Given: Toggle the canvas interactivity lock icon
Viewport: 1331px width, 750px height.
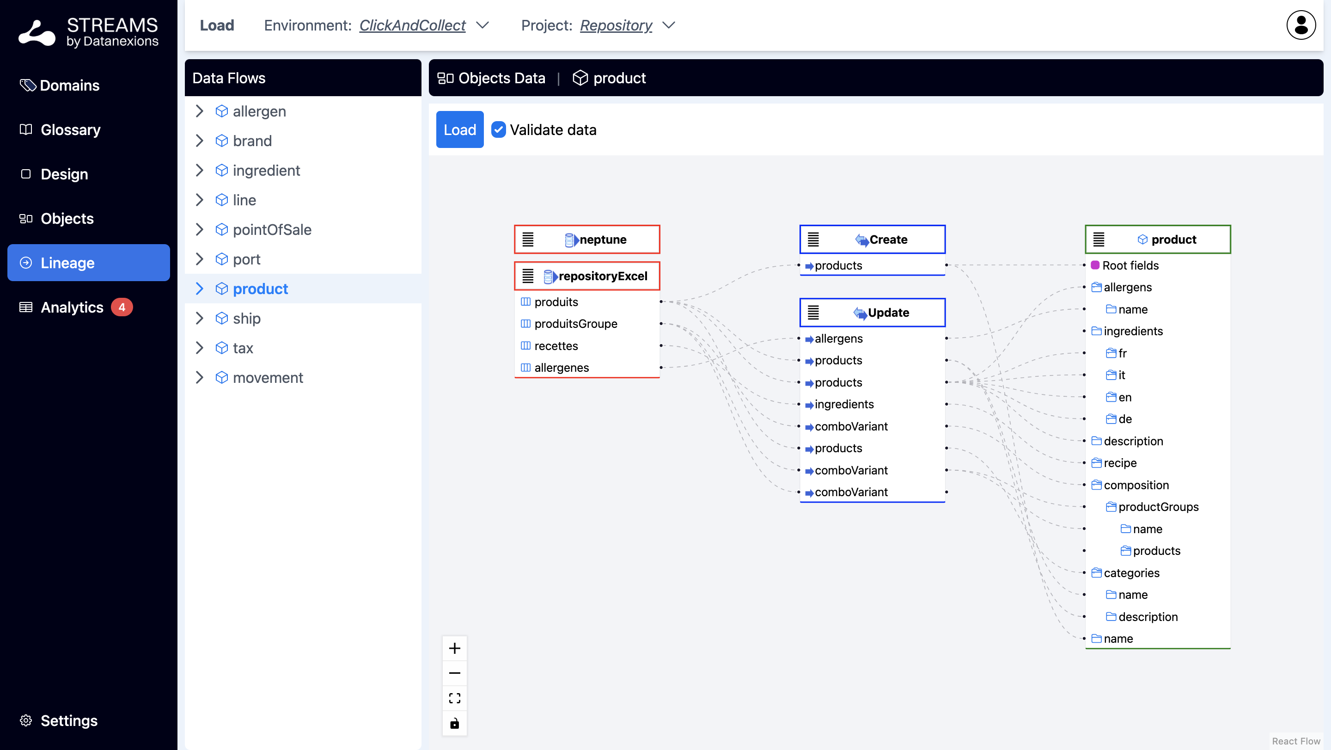Looking at the screenshot, I should click(454, 723).
